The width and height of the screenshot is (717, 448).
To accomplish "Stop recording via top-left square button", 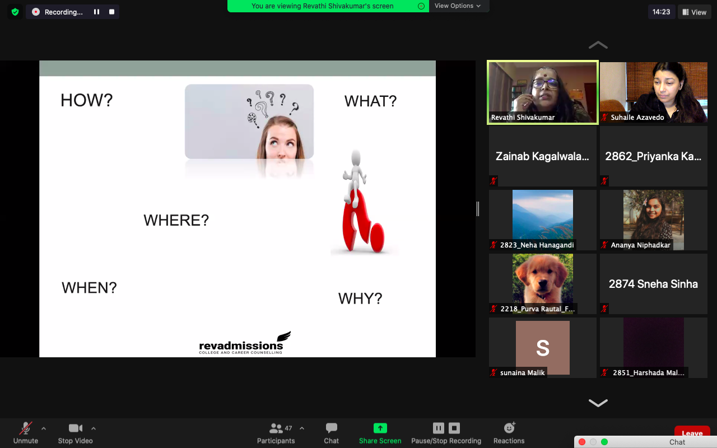I will [111, 12].
